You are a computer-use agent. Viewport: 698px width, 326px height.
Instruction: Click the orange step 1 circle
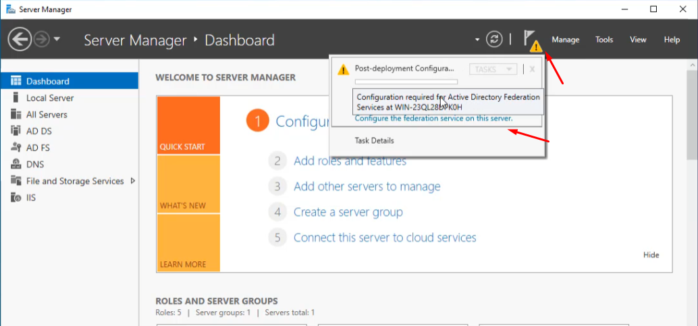point(258,121)
